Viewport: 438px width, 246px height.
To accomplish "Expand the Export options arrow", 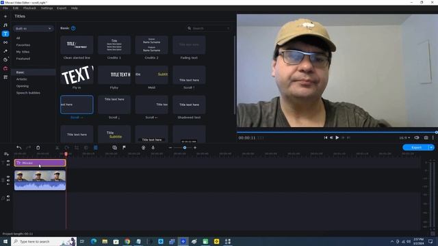I will 432,148.
